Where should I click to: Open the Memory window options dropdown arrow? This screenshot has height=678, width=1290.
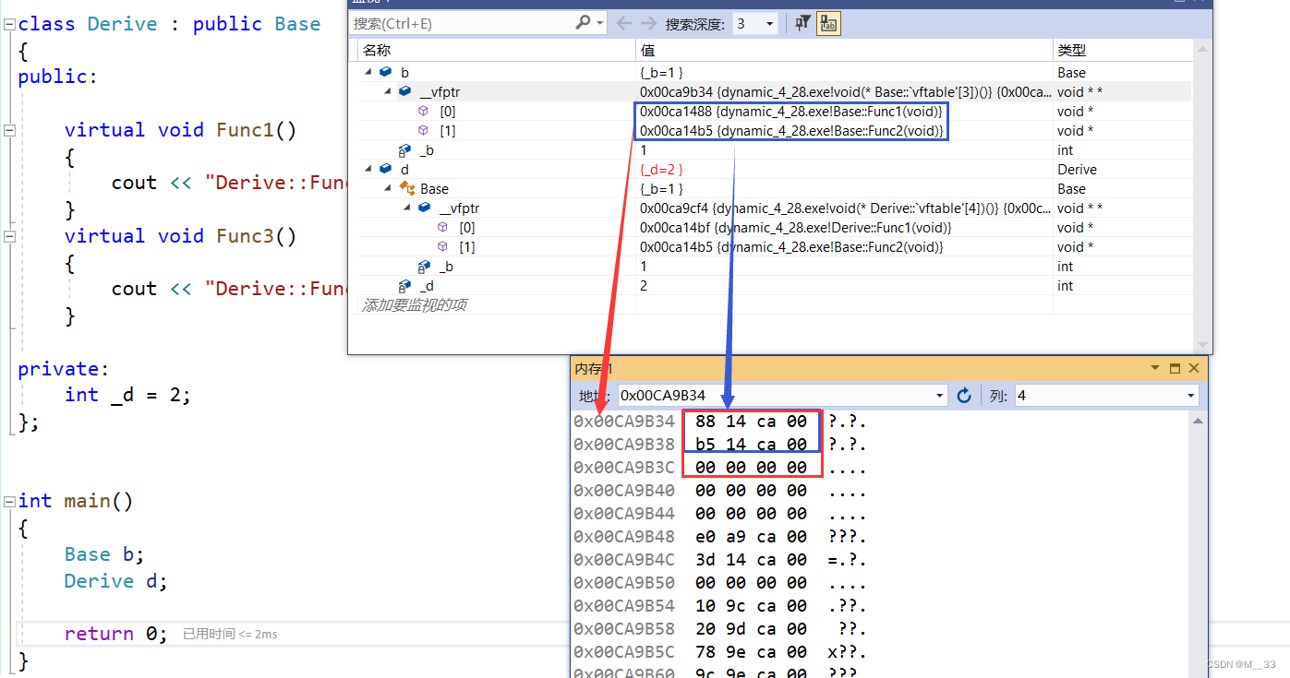(1154, 368)
